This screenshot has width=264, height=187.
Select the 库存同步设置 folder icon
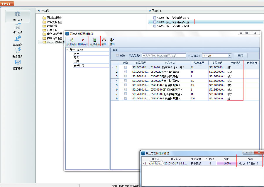(44, 34)
